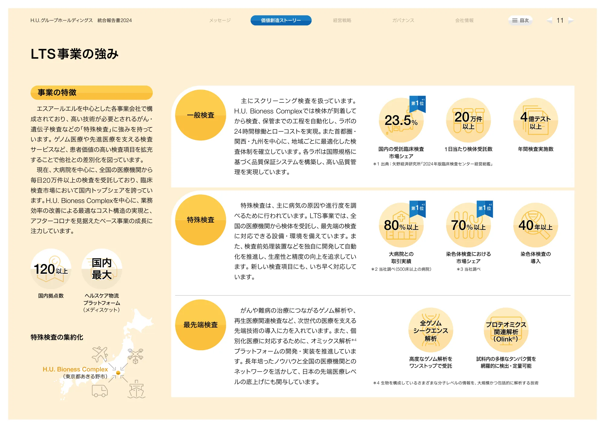Click the 国内の受託臨床検査 市場シェア caption

[401, 153]
